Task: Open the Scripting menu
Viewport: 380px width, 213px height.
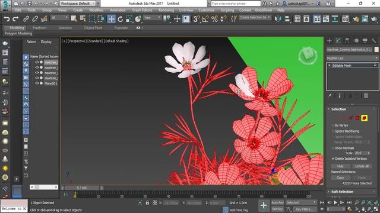Action: 227,11
